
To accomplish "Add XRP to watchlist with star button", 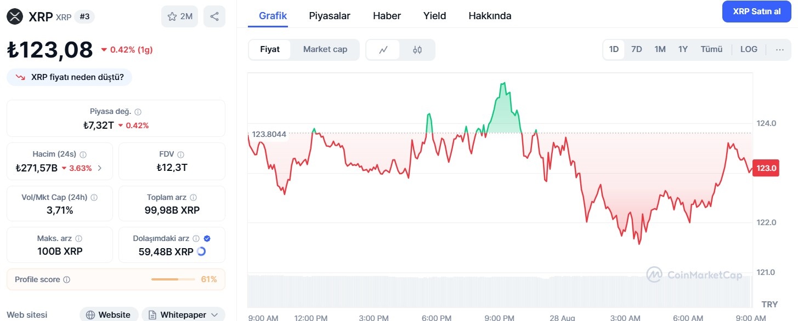I will pos(179,16).
